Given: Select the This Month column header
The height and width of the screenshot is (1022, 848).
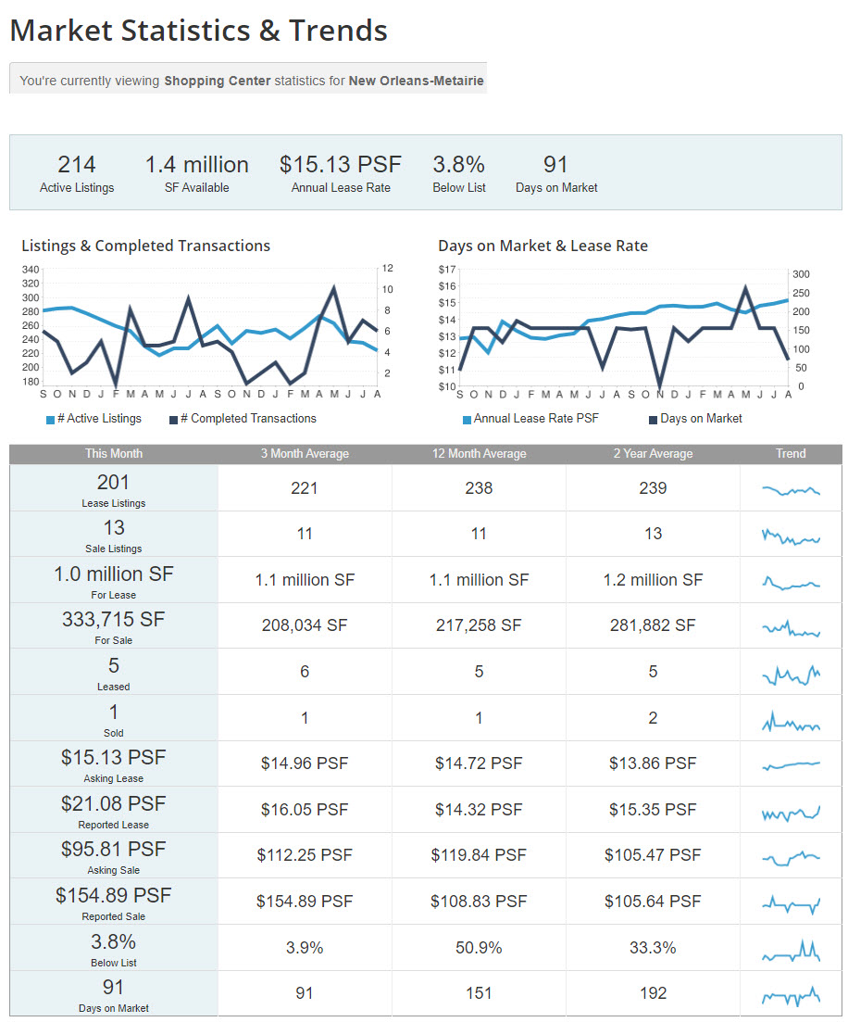Looking at the screenshot, I should pyautogui.click(x=113, y=454).
